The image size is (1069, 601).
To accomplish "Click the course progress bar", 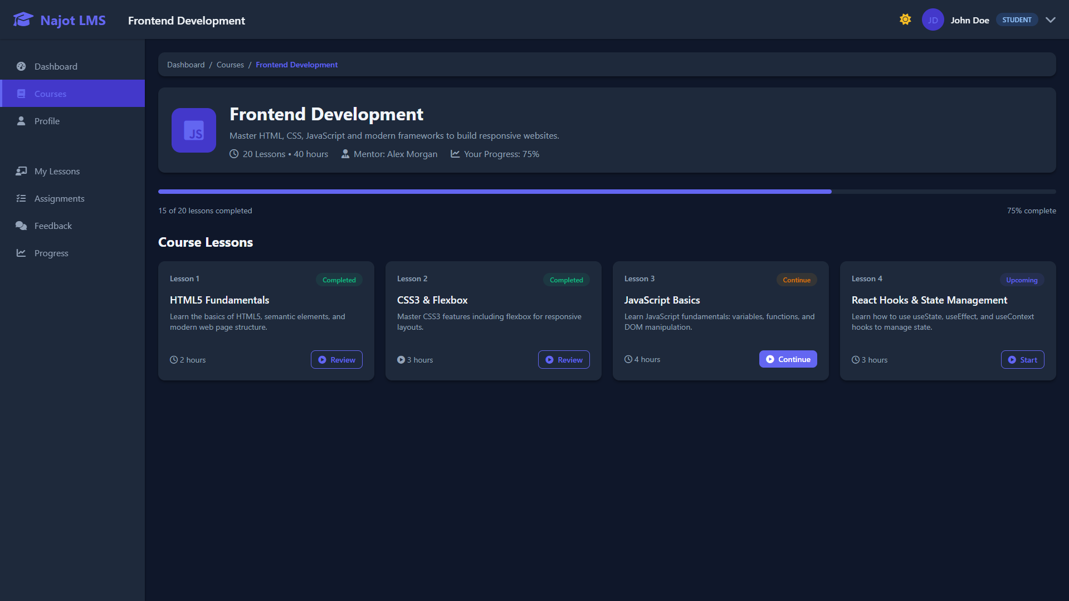I will coord(607,192).
